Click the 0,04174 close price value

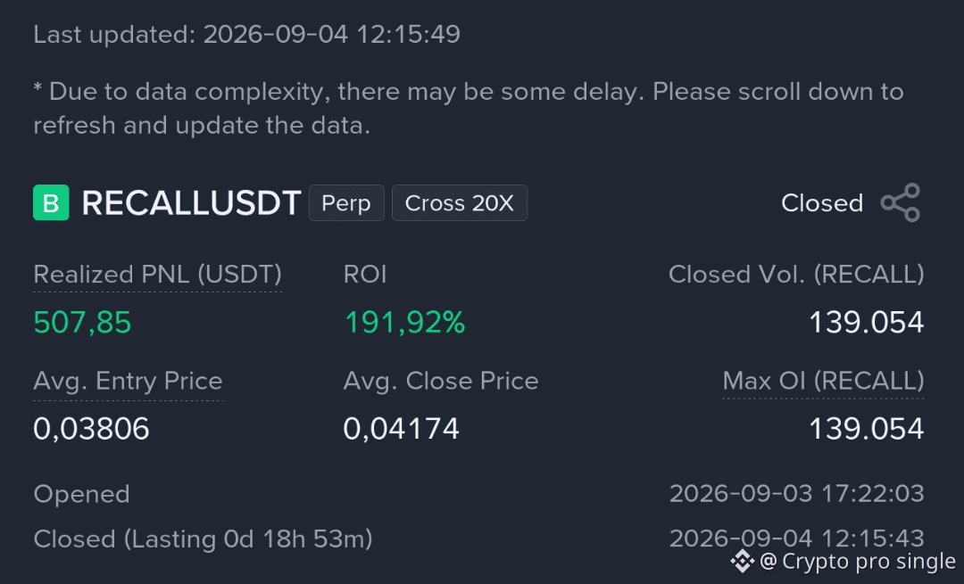[401, 429]
